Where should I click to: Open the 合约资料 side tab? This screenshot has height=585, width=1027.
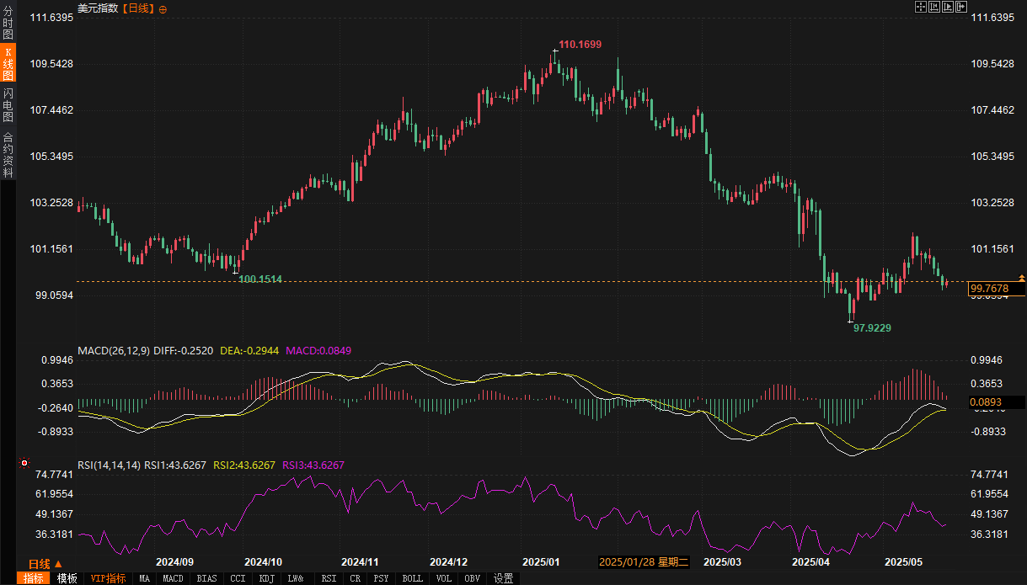tap(8, 154)
